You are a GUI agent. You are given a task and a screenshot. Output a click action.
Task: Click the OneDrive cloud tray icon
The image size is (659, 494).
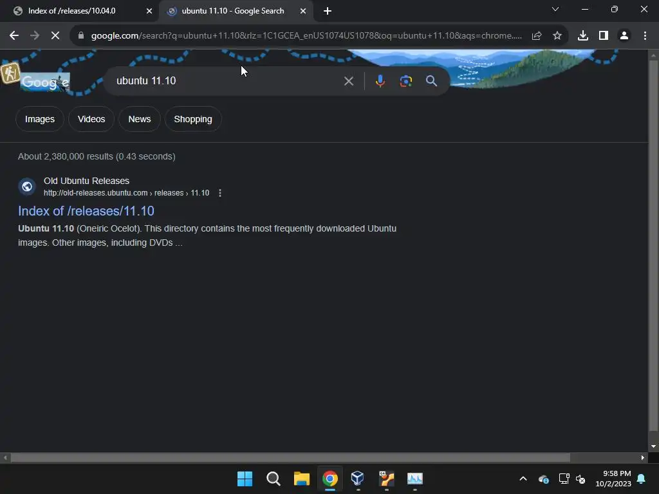click(x=543, y=479)
